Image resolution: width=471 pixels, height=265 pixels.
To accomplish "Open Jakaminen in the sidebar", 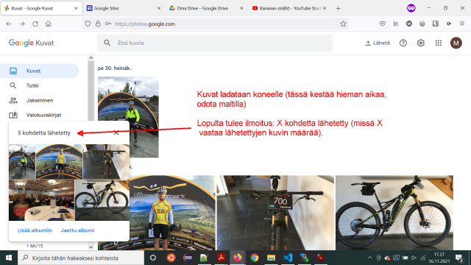I will (x=39, y=100).
